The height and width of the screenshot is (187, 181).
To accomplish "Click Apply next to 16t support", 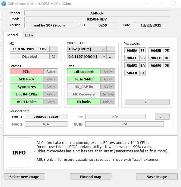I will coord(108,72).
